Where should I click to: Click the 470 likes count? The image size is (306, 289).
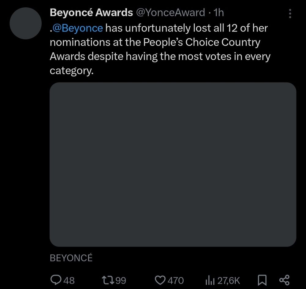pyautogui.click(x=175, y=280)
